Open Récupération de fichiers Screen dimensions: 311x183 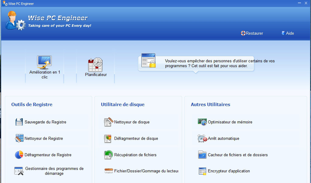(x=135, y=155)
